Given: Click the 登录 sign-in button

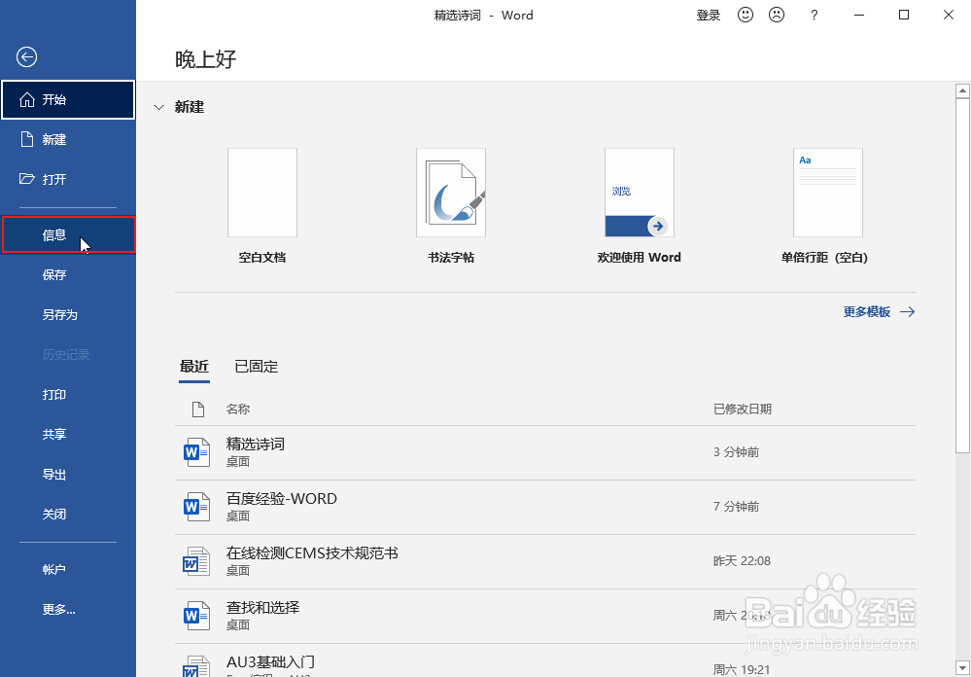Looking at the screenshot, I should click(x=709, y=15).
